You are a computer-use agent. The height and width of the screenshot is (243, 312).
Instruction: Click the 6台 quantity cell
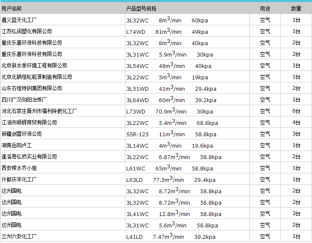click(296, 111)
